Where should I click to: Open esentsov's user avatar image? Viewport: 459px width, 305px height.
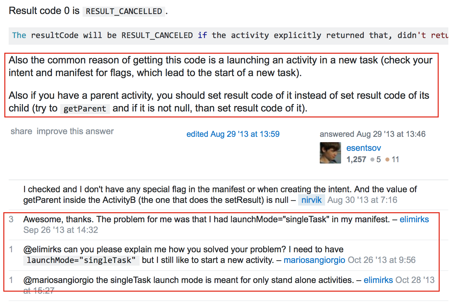pos(330,153)
